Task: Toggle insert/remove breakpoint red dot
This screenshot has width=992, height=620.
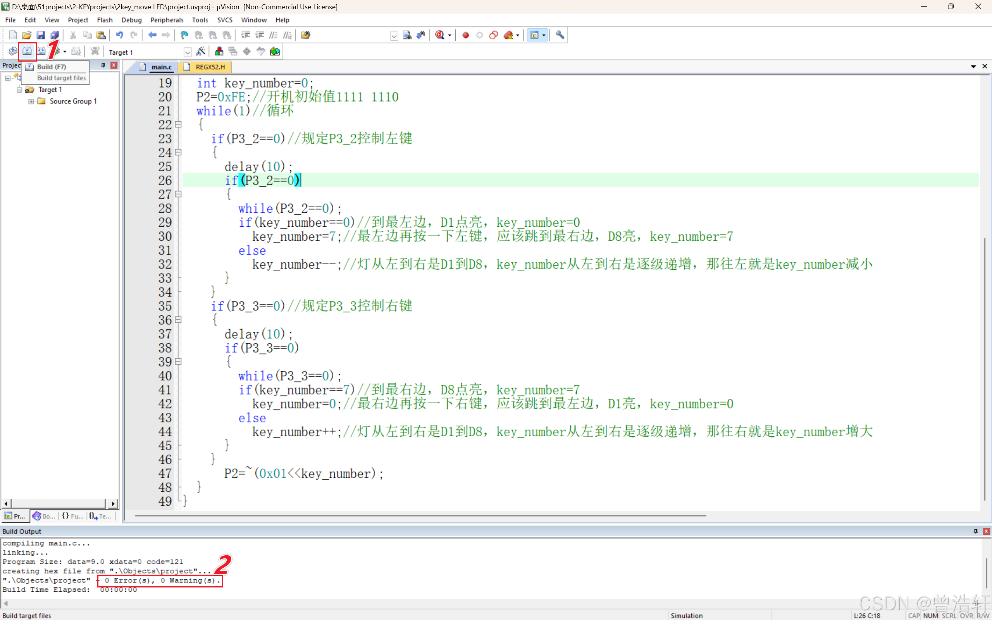Action: [x=465, y=35]
